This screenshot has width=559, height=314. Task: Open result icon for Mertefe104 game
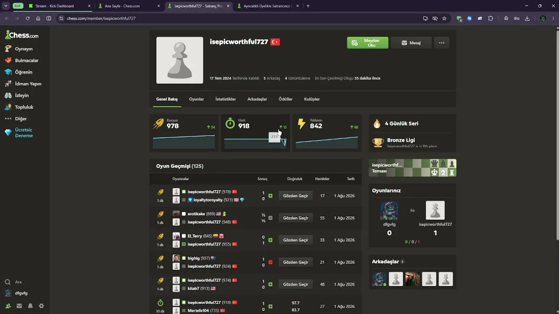tap(270, 307)
